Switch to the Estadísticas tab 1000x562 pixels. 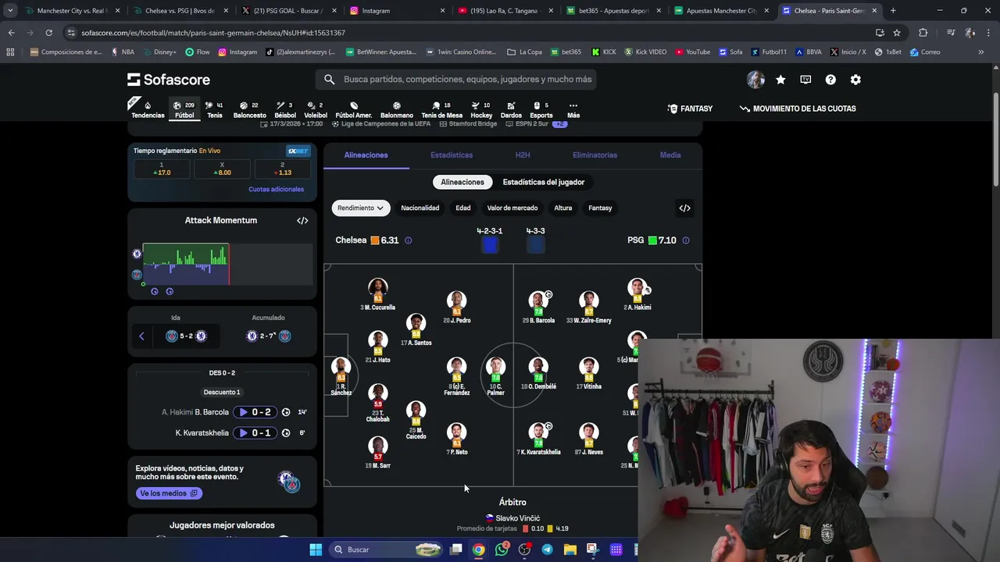[x=452, y=155]
